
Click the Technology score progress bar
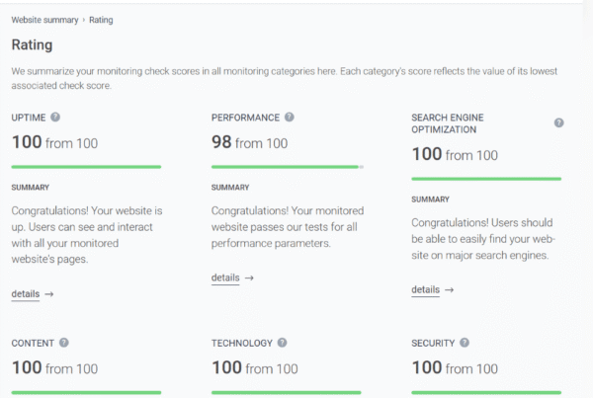(x=287, y=392)
